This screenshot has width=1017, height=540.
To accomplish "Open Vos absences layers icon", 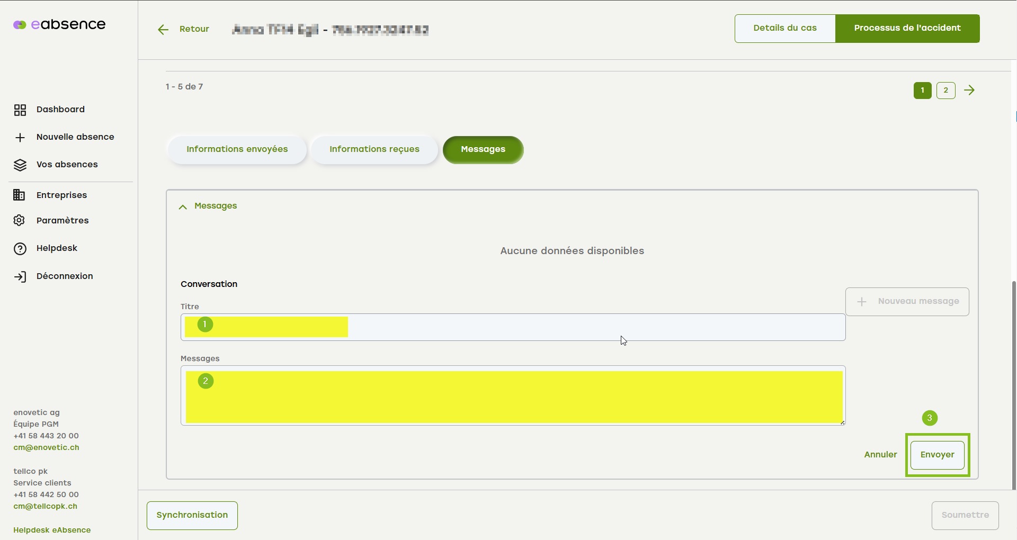I will [20, 165].
